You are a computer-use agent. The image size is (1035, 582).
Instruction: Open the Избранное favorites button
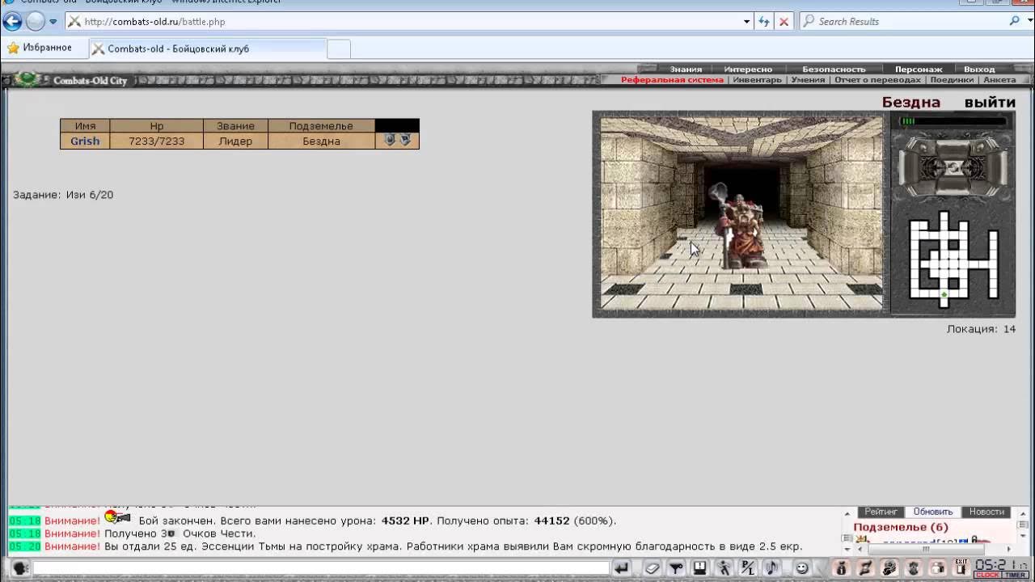click(39, 48)
